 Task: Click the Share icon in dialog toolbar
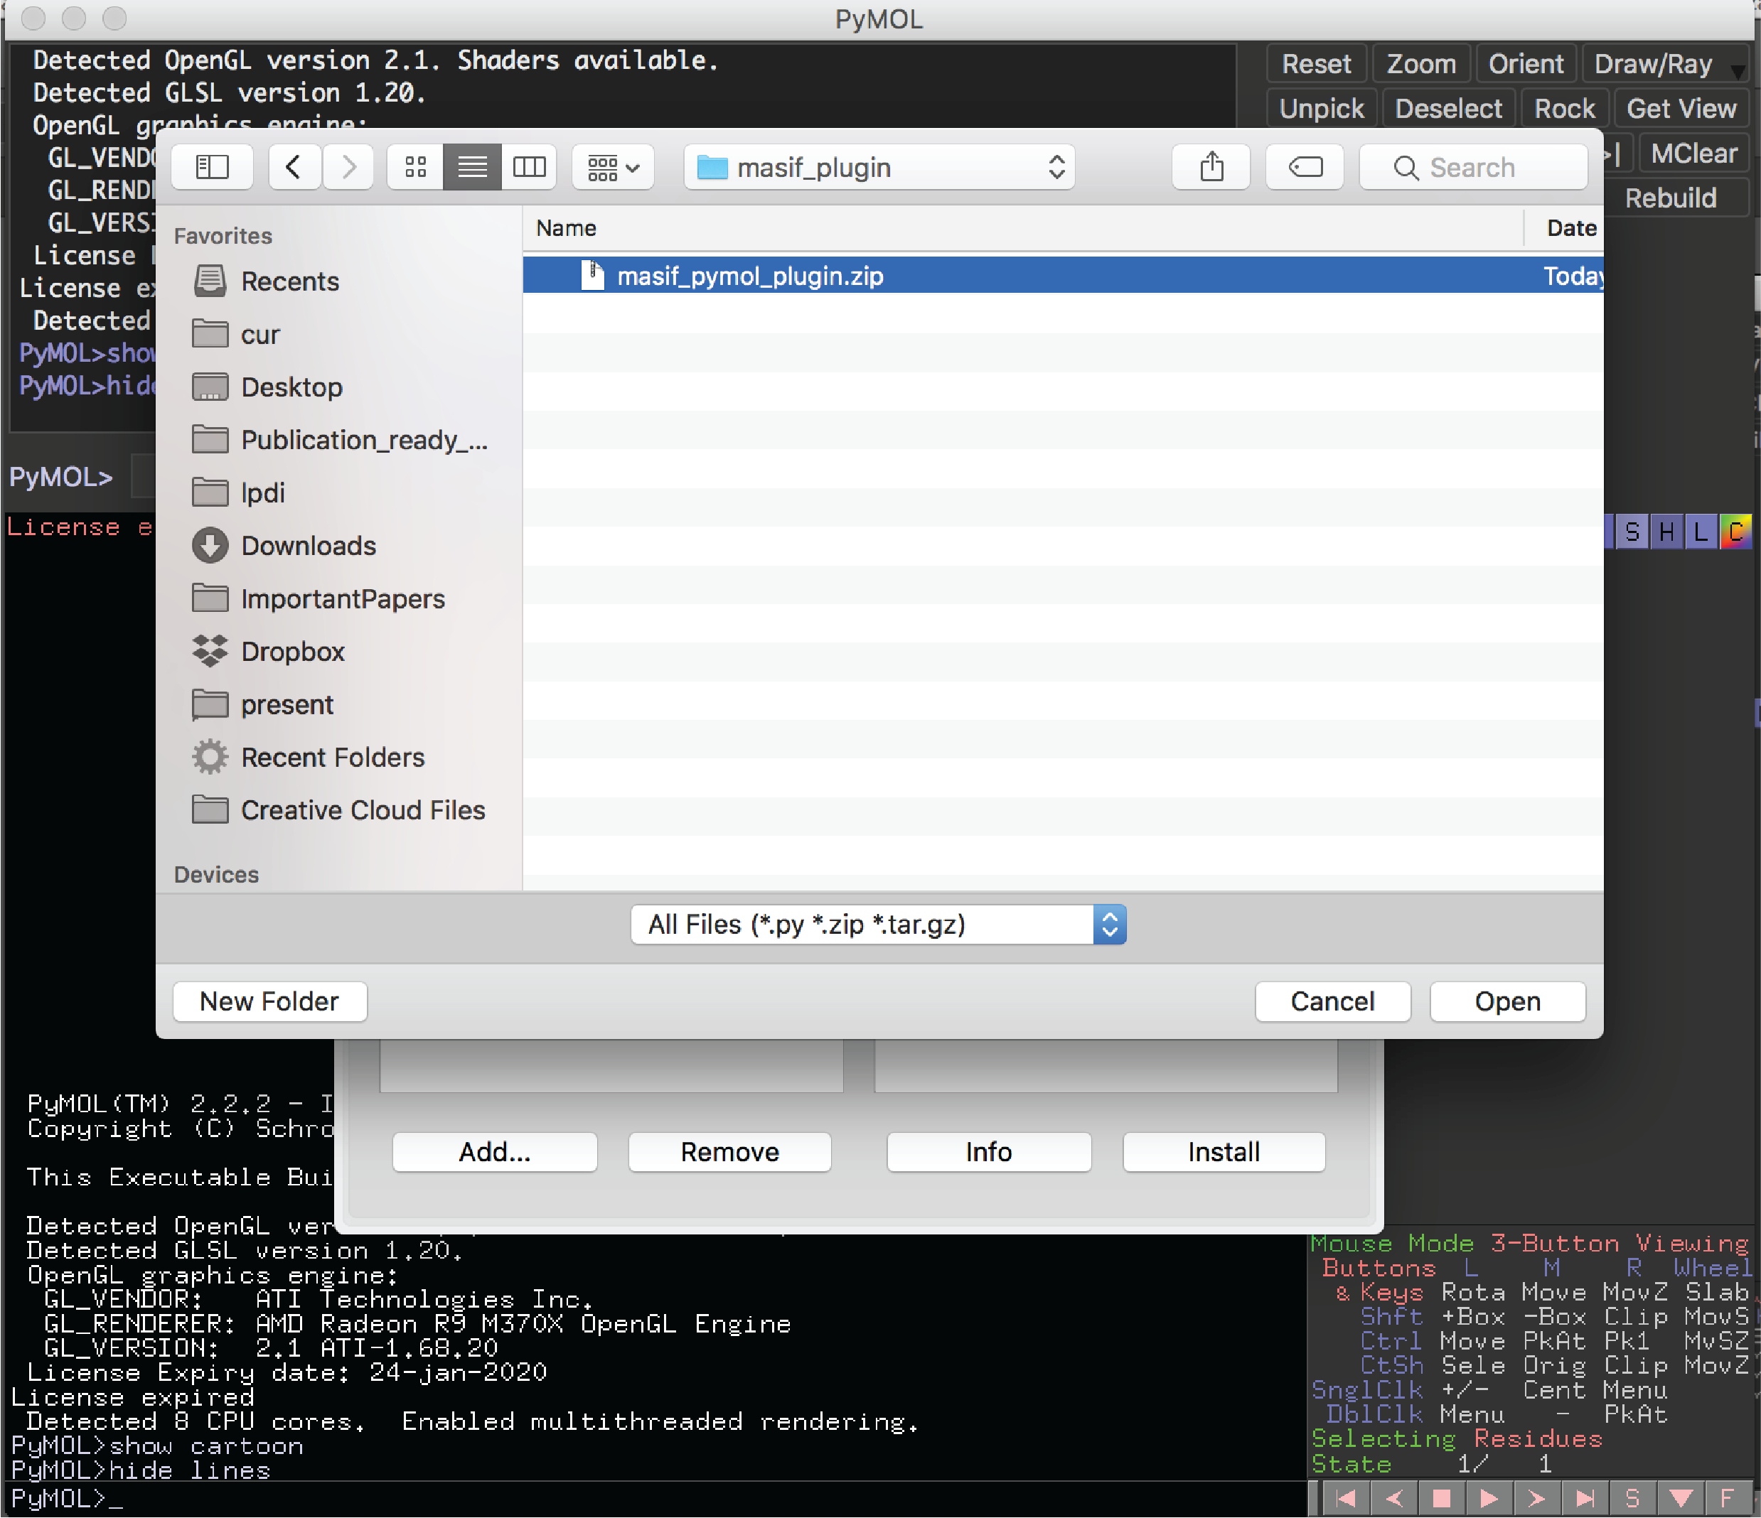(x=1211, y=167)
